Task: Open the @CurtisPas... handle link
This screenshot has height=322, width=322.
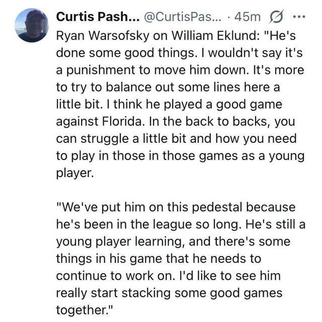Action: 178,17
